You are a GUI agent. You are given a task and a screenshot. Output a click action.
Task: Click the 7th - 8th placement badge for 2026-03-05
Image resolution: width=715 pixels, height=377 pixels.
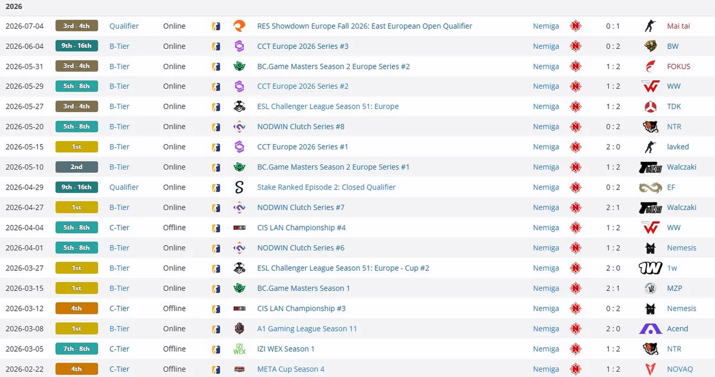[x=77, y=349]
